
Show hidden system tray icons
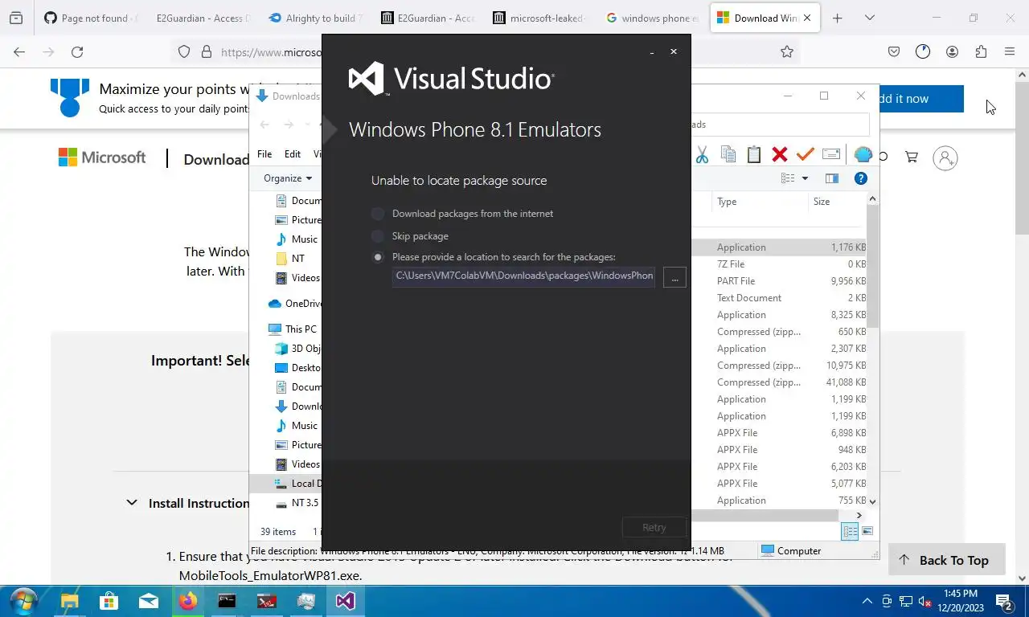(867, 601)
